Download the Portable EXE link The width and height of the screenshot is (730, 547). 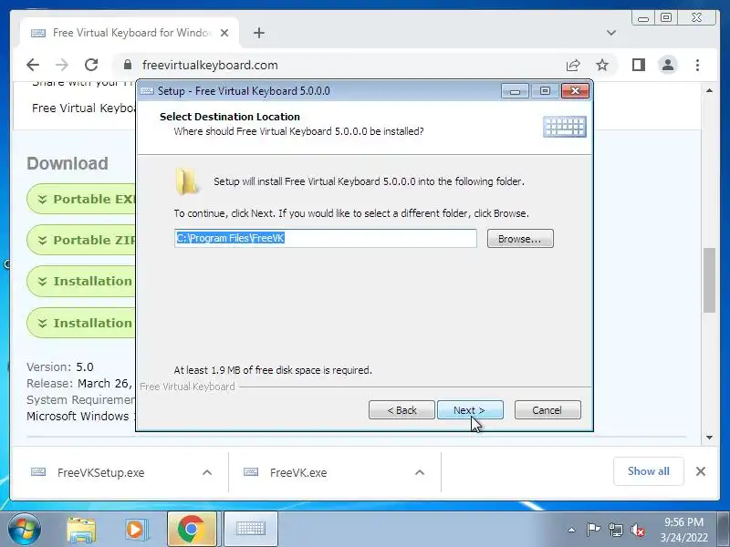click(x=81, y=199)
